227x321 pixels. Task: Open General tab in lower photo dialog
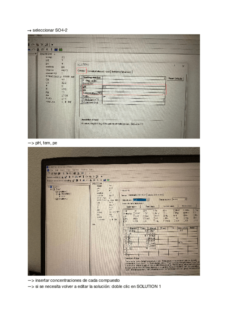click(124, 195)
